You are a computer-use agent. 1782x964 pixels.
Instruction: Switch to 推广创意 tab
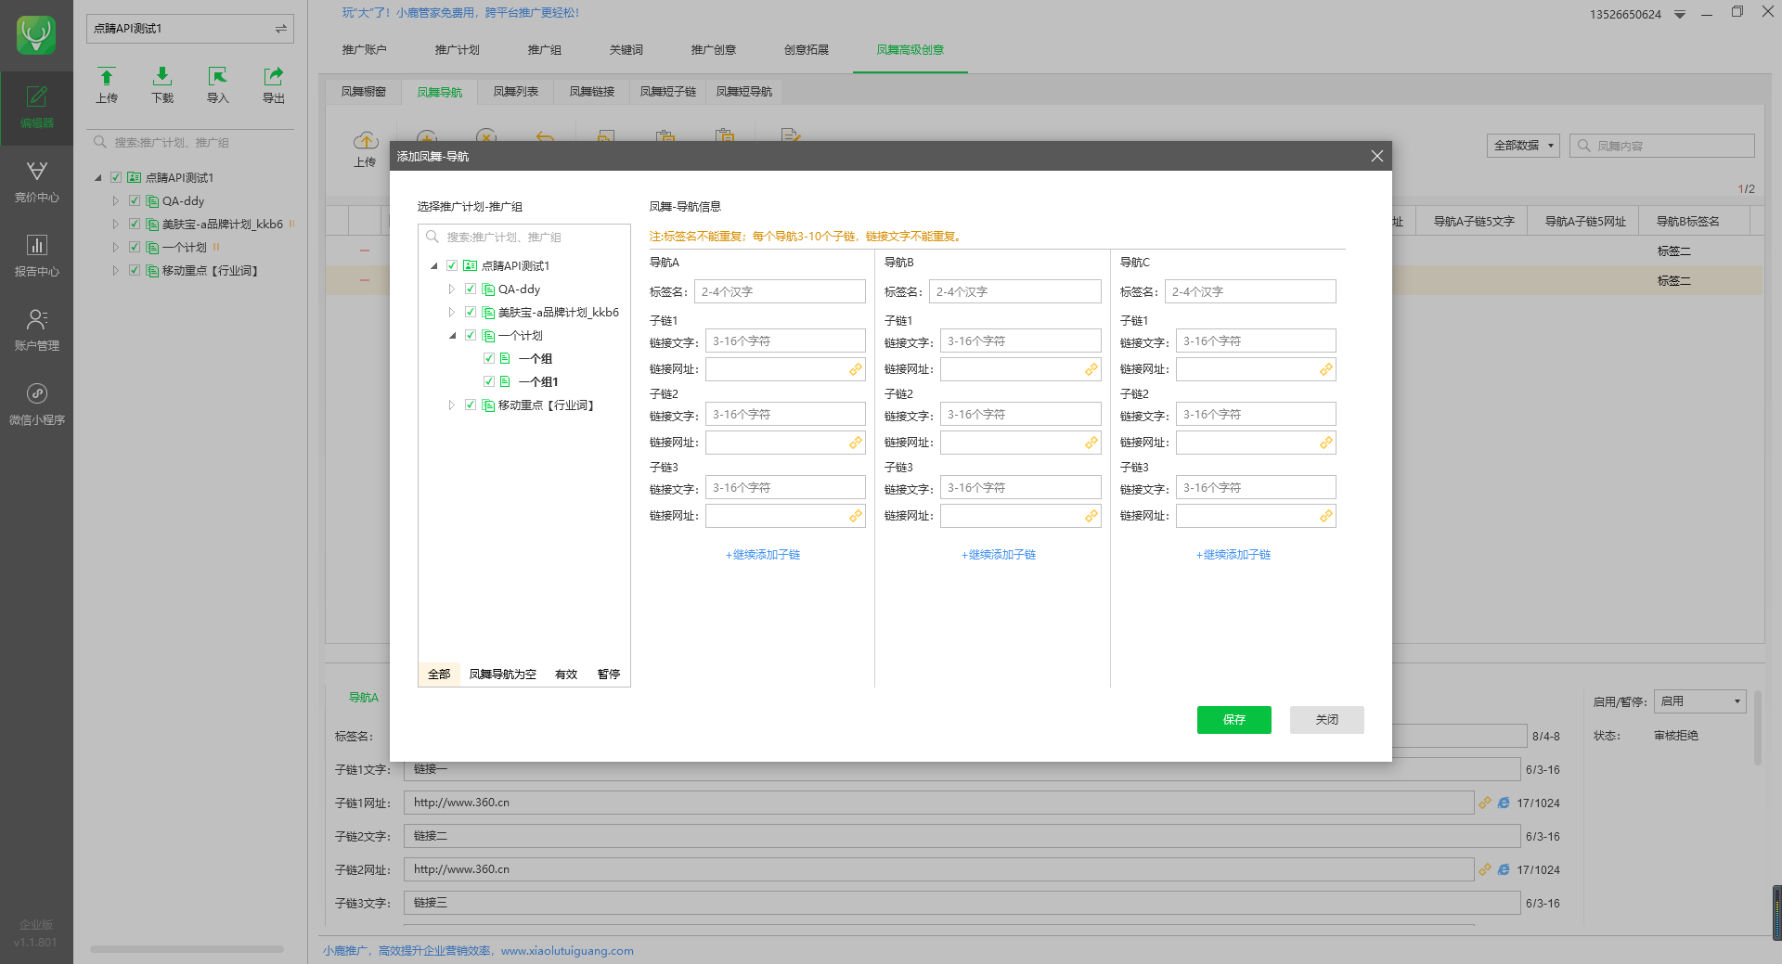[714, 50]
